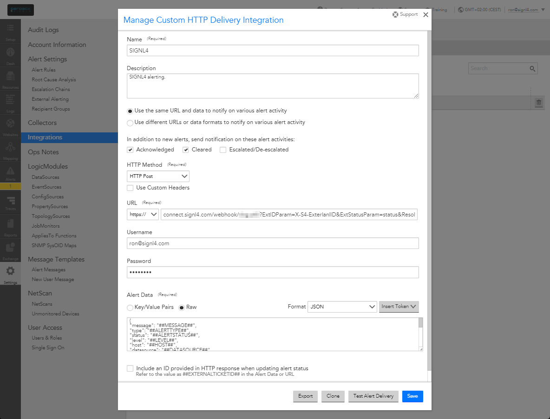Toggle the Cleared checkbox
The height and width of the screenshot is (419, 550).
[x=185, y=150]
